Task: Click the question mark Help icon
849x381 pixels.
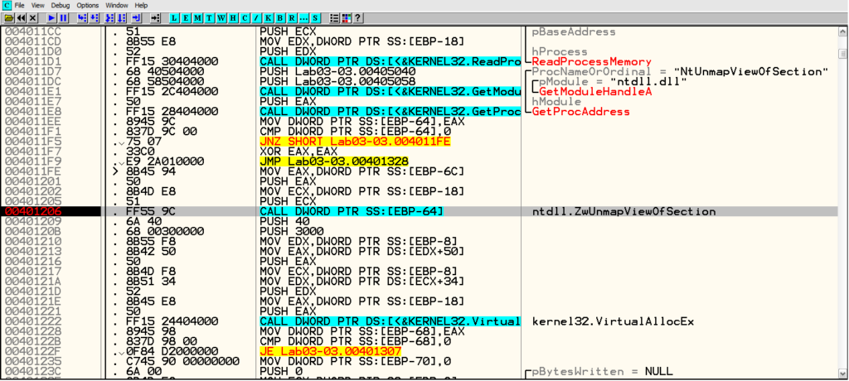Action: click(357, 17)
